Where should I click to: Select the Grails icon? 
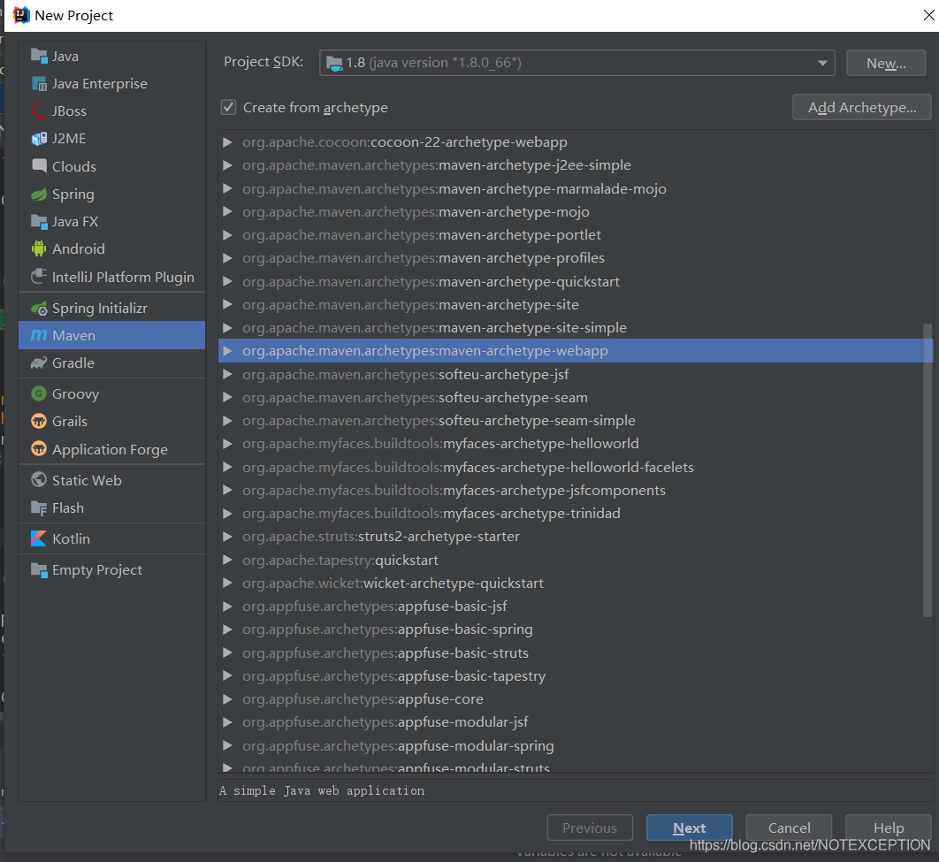(x=39, y=421)
